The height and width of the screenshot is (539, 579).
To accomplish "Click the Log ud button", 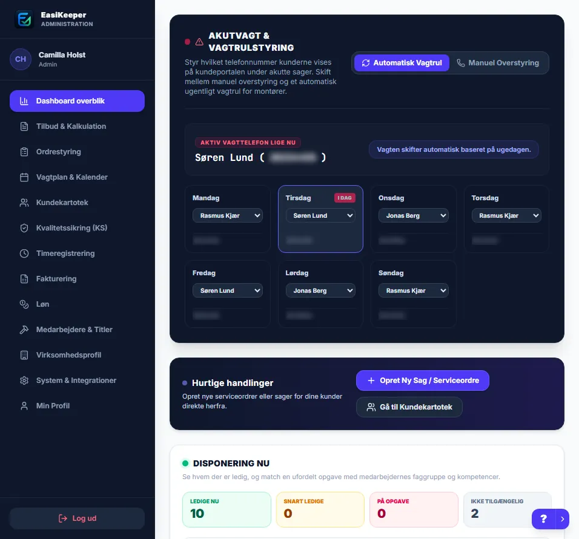I will pyautogui.click(x=77, y=518).
